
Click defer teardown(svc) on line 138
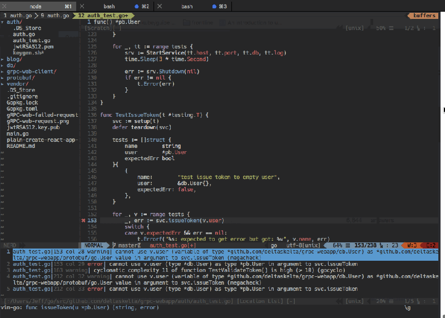[x=142, y=127]
